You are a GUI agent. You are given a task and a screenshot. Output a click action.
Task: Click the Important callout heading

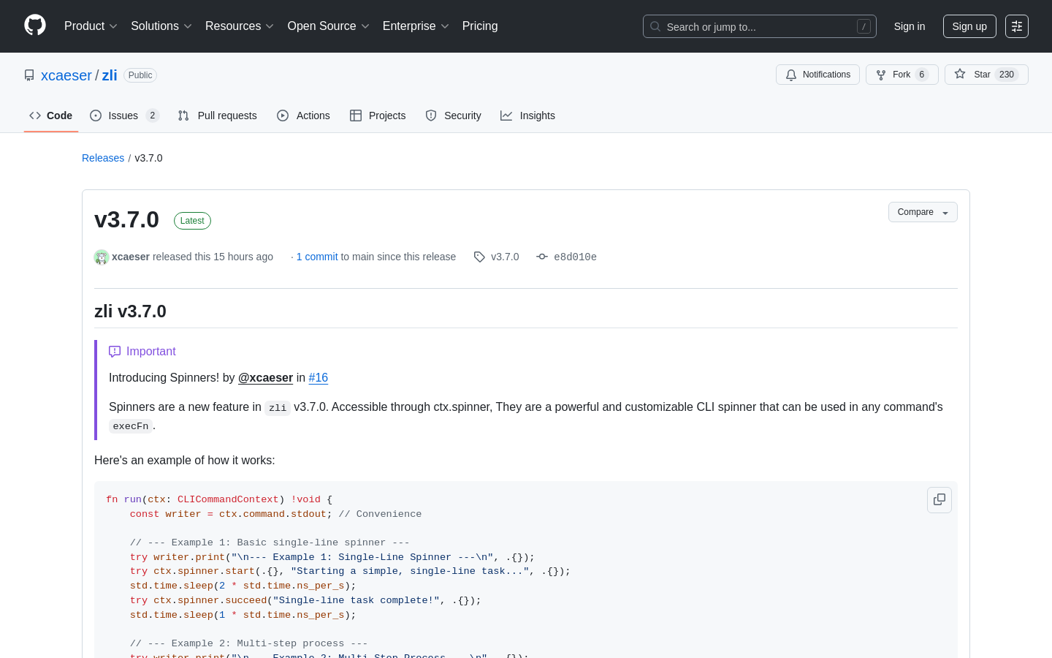[142, 352]
